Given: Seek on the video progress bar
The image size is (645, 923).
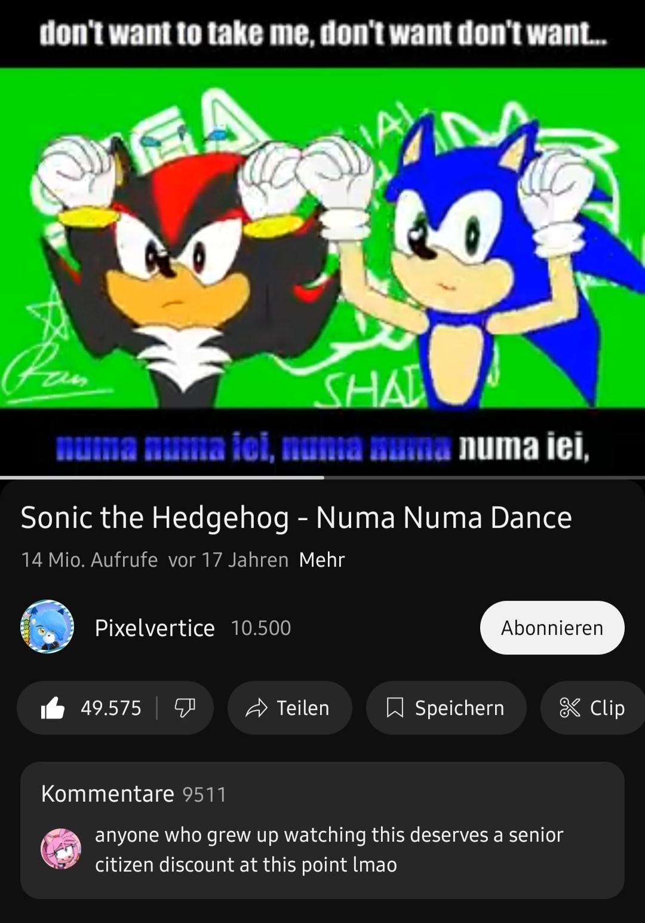Looking at the screenshot, I should [322, 478].
